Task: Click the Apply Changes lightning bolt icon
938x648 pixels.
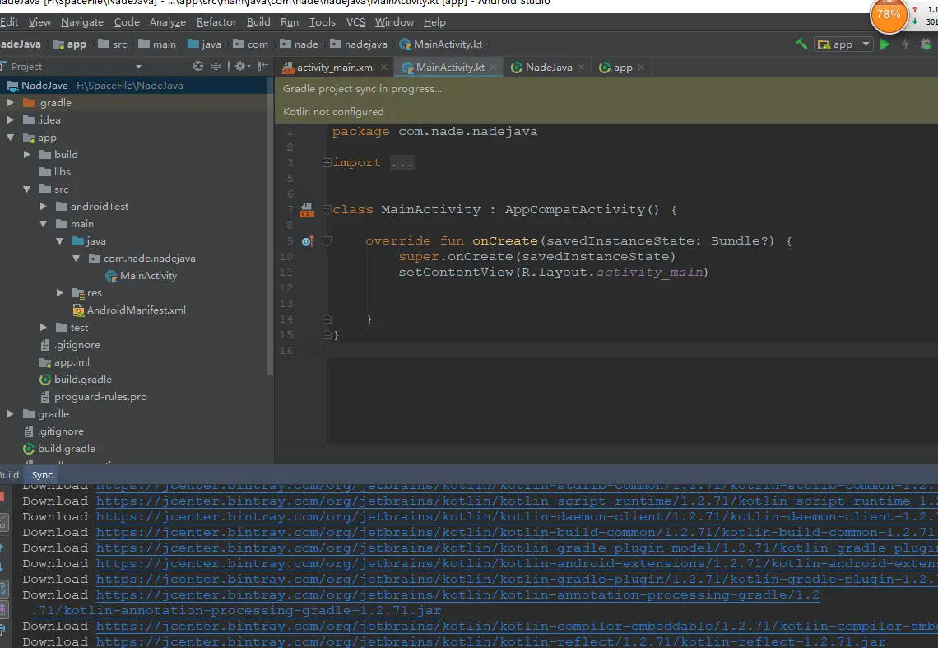Action: (x=905, y=44)
